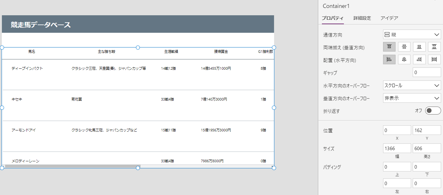Click the クラシック三冠、天皇賞(春) cell
Screen dimensions: 443x195
pyautogui.click(x=109, y=68)
